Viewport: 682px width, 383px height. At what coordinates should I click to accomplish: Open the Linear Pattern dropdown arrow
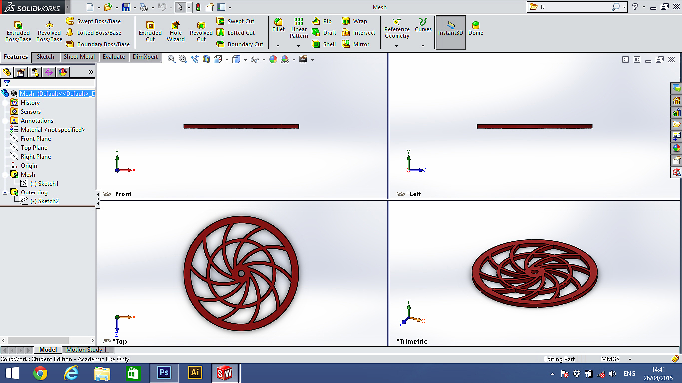[298, 46]
